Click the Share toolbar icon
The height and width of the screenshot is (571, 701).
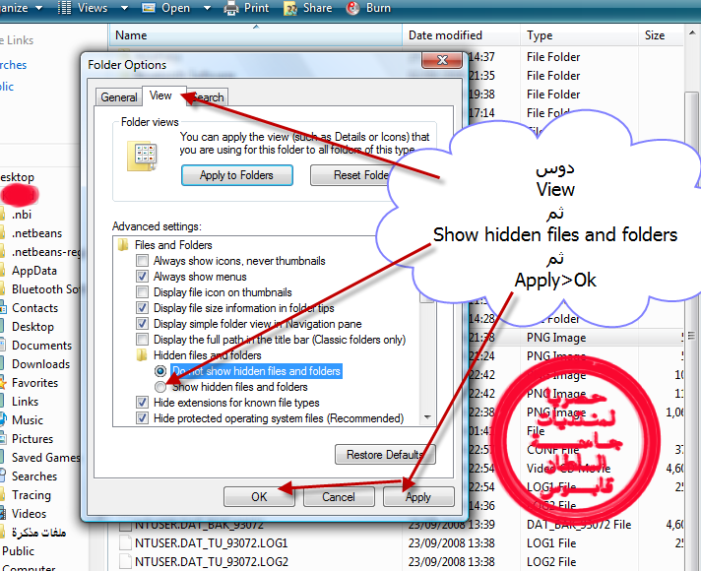pos(290,8)
